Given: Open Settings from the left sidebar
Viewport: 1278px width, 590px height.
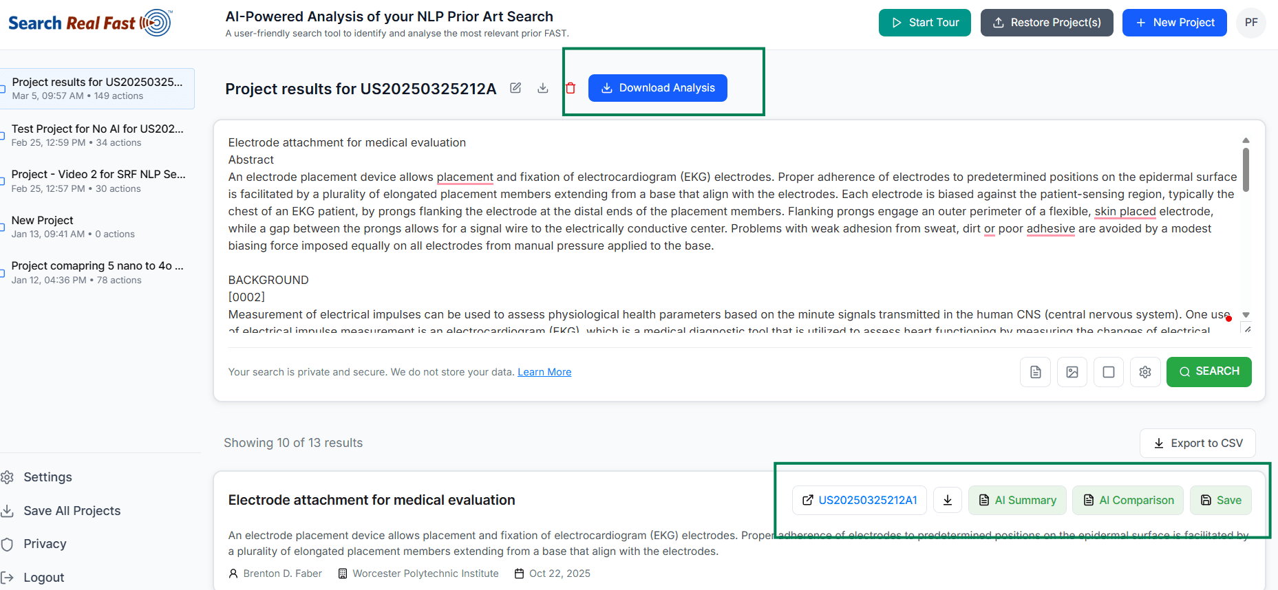Looking at the screenshot, I should point(47,477).
